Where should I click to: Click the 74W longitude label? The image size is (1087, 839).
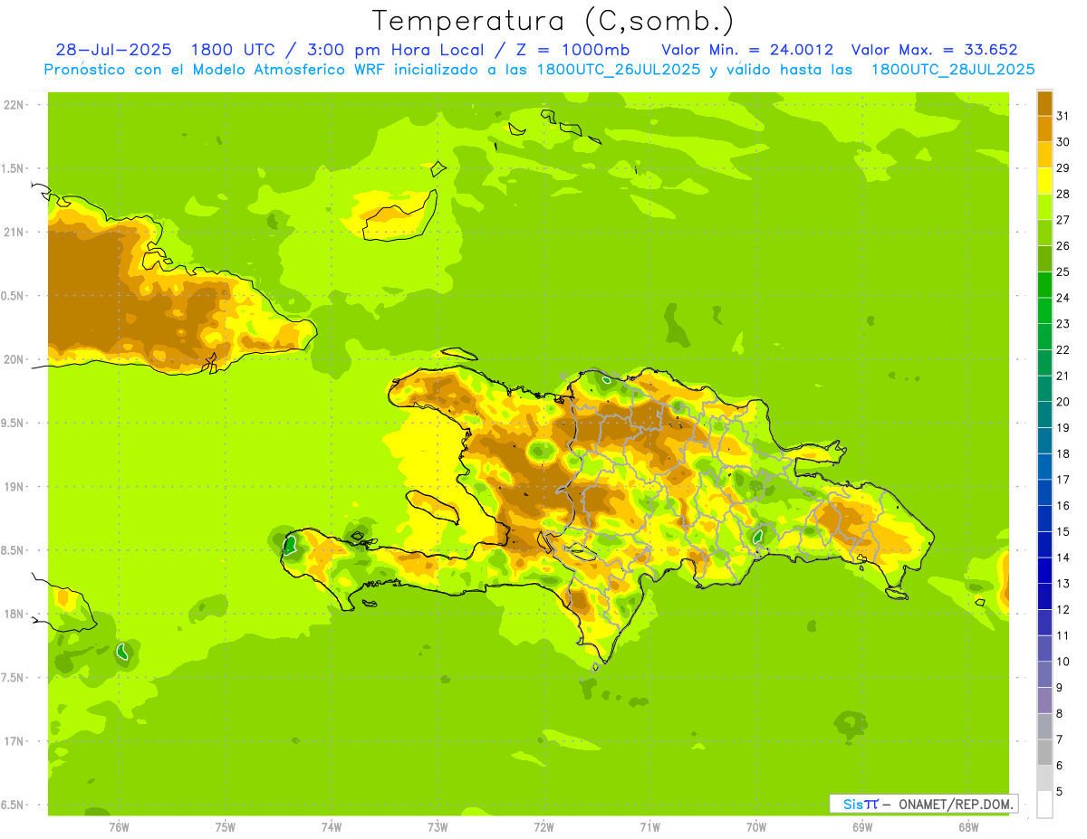coord(332,826)
